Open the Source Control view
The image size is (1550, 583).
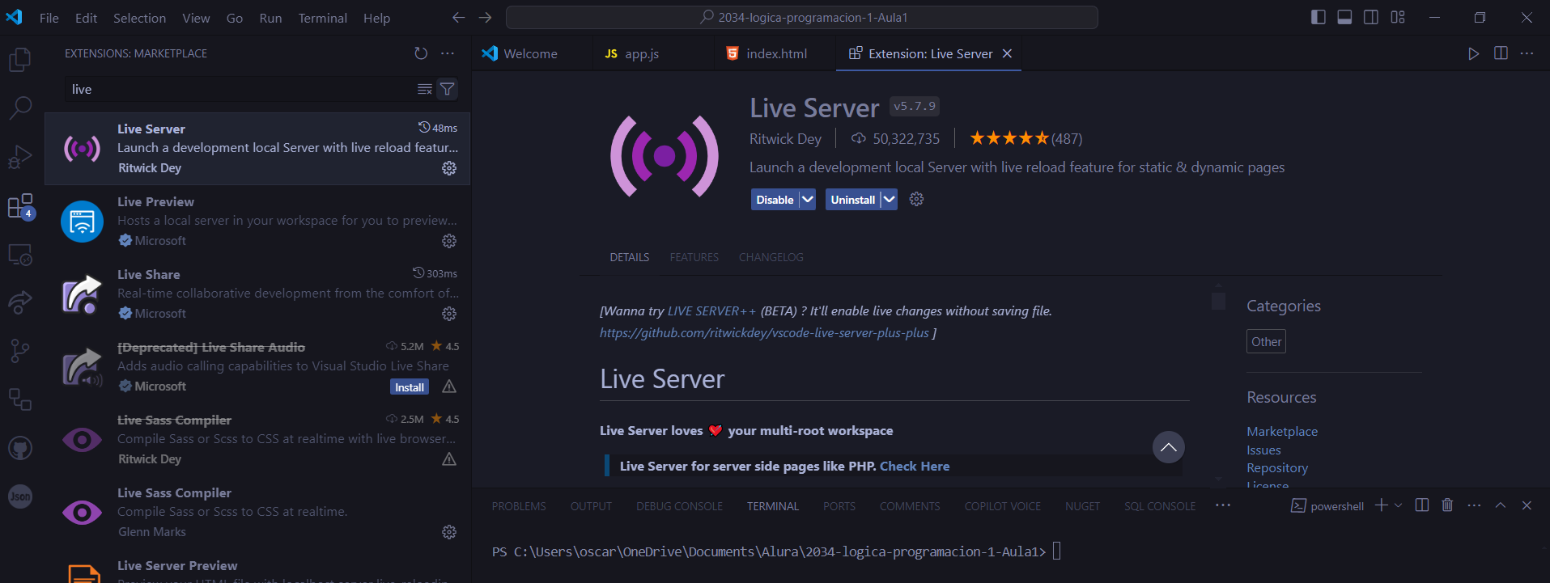point(20,351)
